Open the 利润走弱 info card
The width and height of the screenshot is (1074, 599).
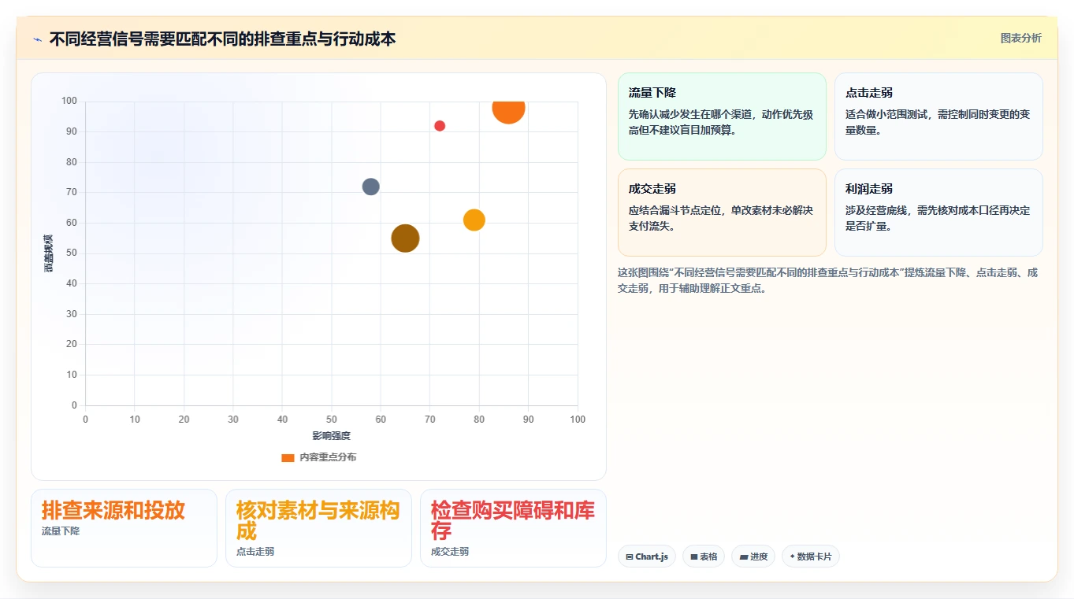coord(938,213)
